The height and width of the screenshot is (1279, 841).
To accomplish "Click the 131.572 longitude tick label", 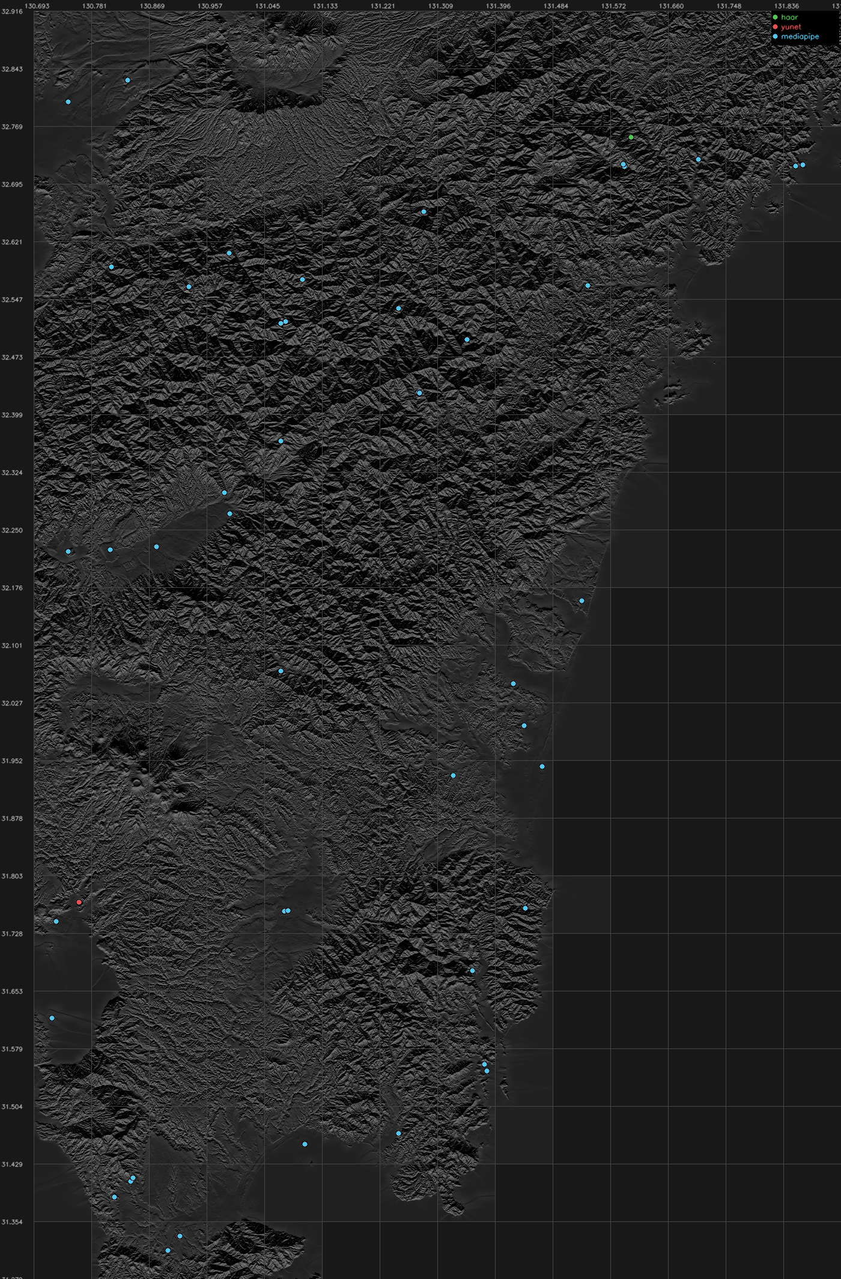I will click(x=613, y=6).
